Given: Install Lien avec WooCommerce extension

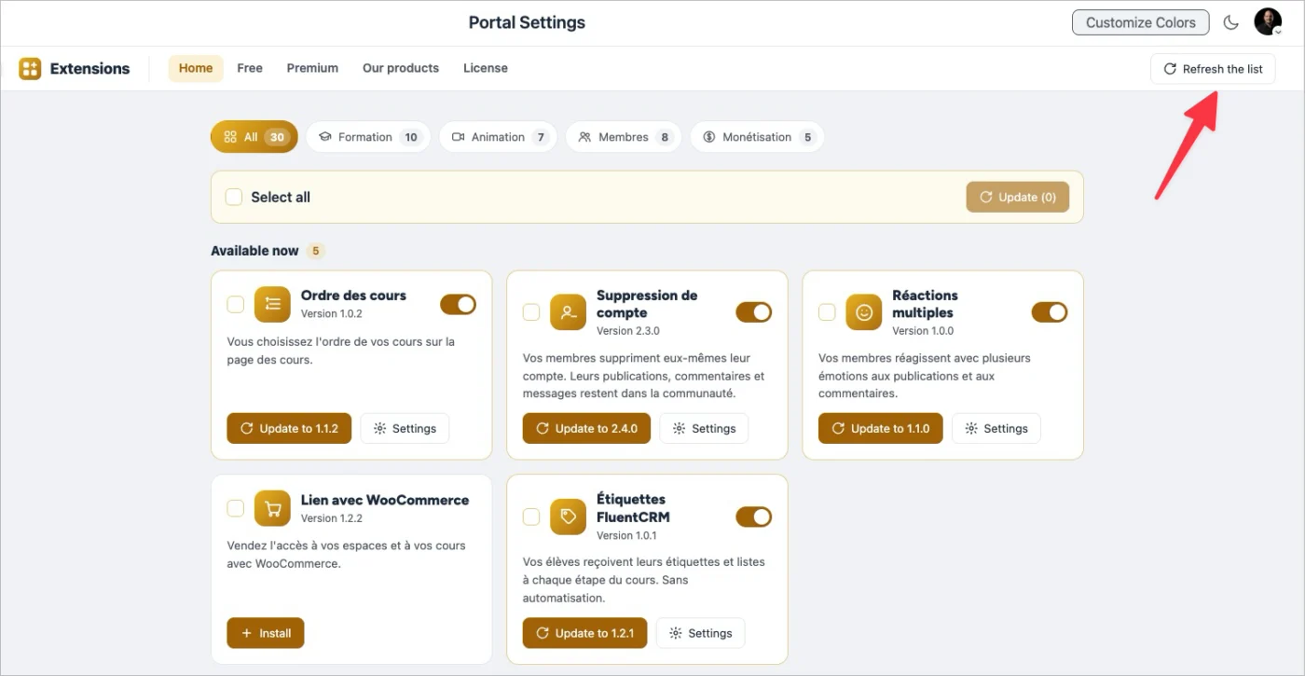Looking at the screenshot, I should 266,633.
